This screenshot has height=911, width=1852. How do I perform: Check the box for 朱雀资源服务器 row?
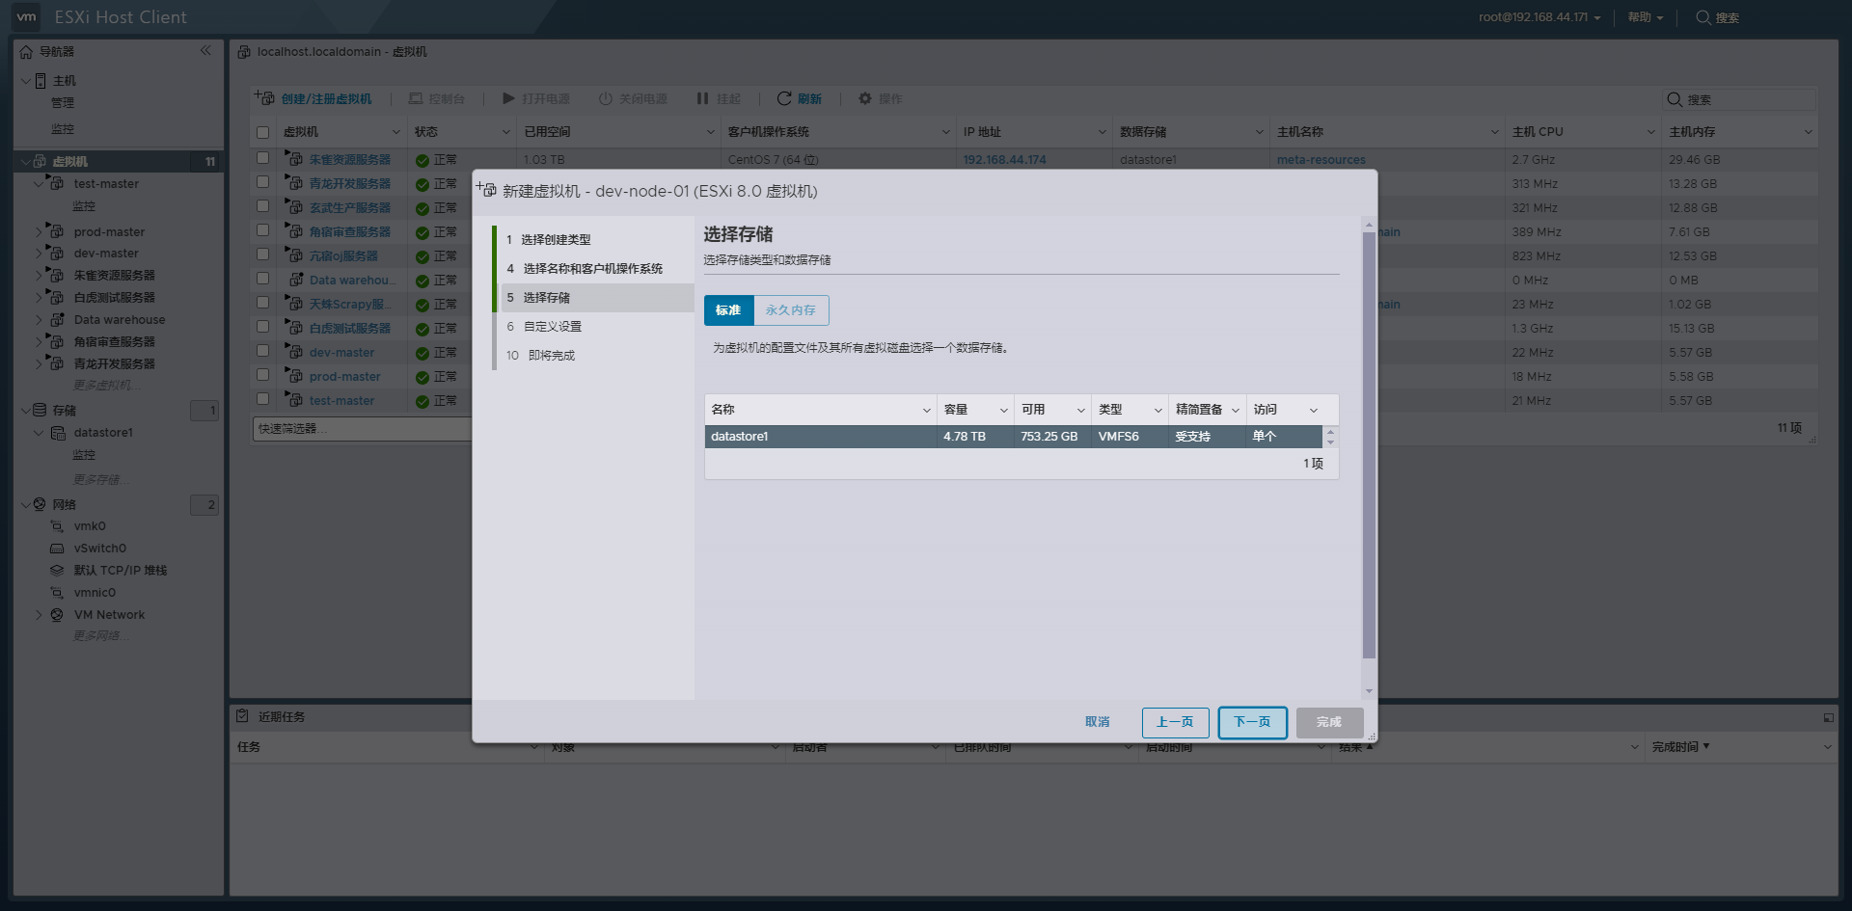click(262, 157)
